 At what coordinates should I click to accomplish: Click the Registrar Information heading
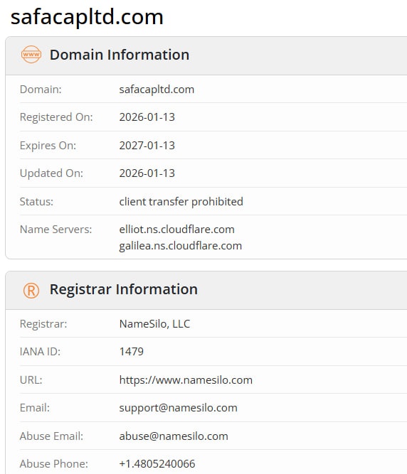(x=124, y=289)
